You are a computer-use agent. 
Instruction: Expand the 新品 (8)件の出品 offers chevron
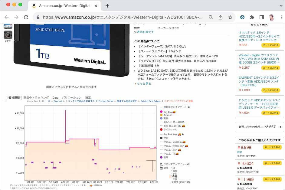[x=280, y=127]
